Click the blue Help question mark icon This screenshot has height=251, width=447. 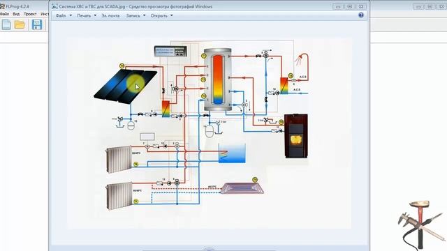tap(361, 15)
